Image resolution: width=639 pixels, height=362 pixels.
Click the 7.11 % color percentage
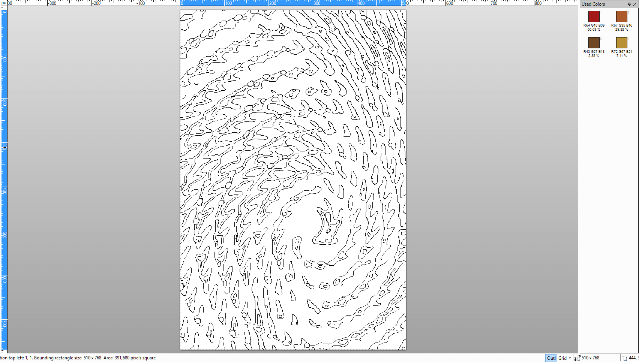pos(621,56)
